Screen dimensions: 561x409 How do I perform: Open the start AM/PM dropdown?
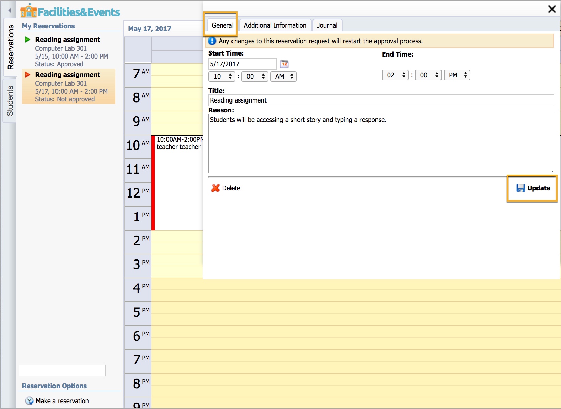pos(284,76)
